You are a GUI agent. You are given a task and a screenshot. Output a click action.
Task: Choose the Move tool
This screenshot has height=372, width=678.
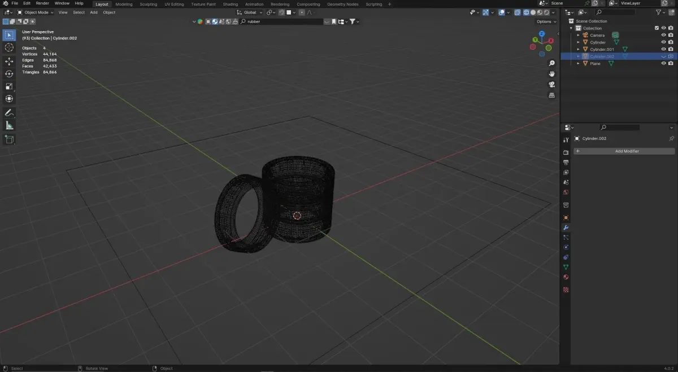[9, 61]
